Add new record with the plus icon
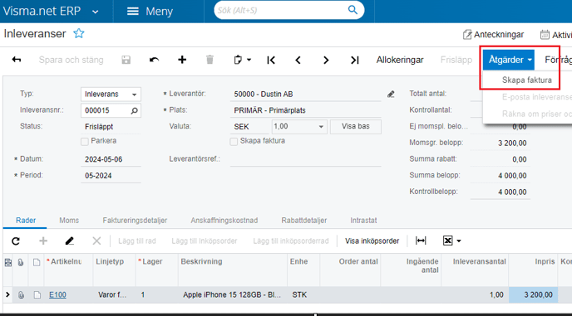This screenshot has width=572, height=316. click(x=182, y=60)
